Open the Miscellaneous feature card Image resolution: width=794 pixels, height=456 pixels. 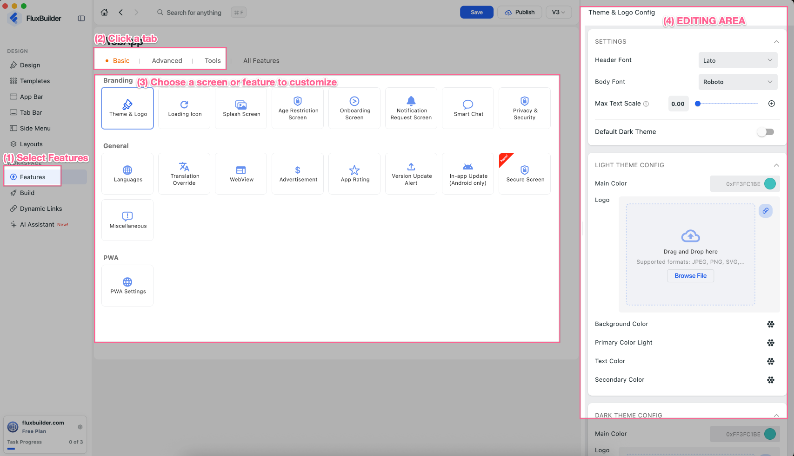coord(127,220)
